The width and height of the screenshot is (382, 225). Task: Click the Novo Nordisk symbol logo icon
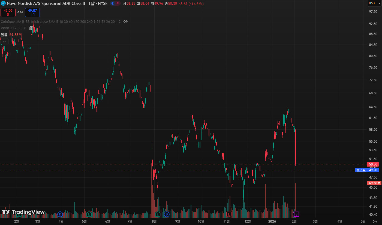pyautogui.click(x=3, y=4)
